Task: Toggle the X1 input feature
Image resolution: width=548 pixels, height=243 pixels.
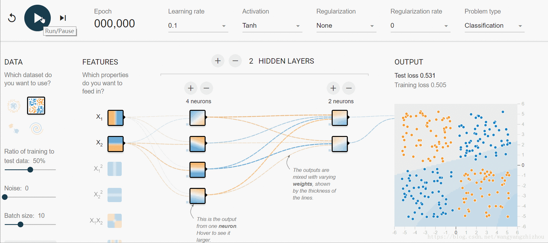Action: click(115, 118)
